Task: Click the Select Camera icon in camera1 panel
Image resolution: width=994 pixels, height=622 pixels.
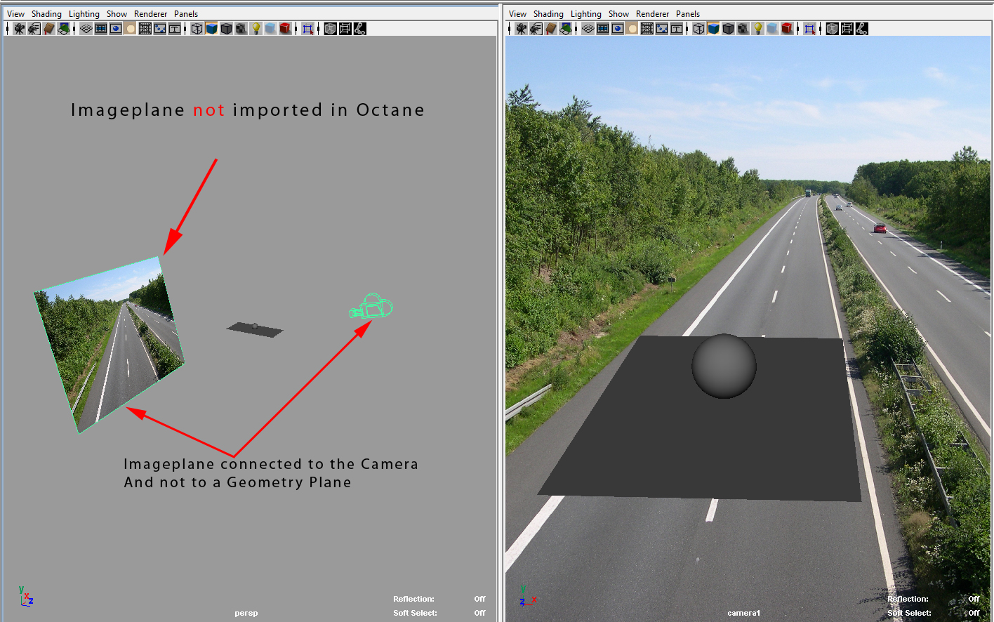Action: pos(522,29)
